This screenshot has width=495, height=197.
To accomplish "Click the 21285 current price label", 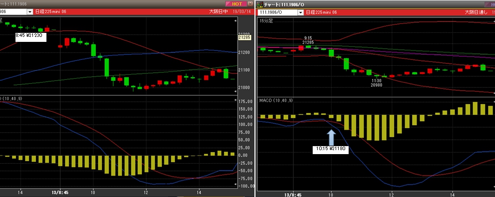I will (244, 37).
